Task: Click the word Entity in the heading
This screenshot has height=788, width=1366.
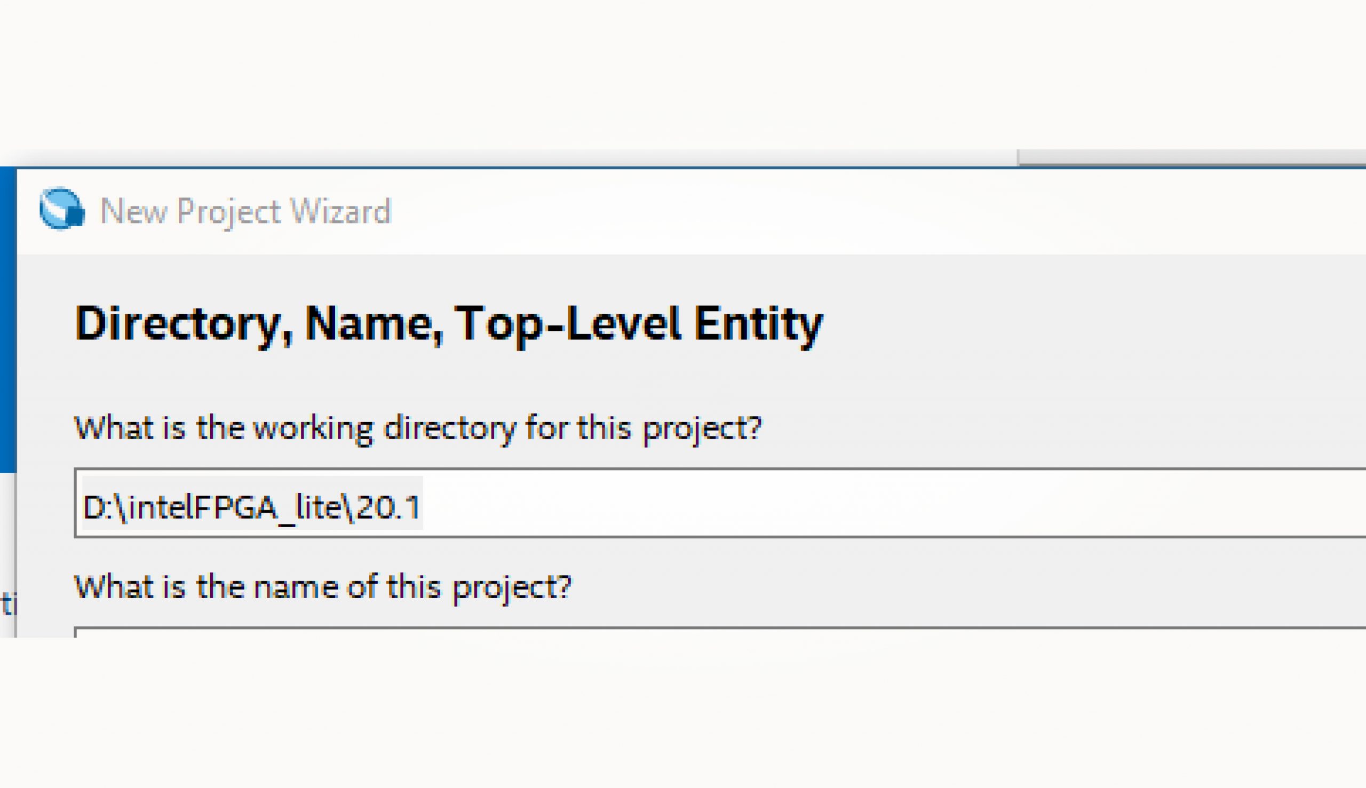Action: click(x=758, y=324)
